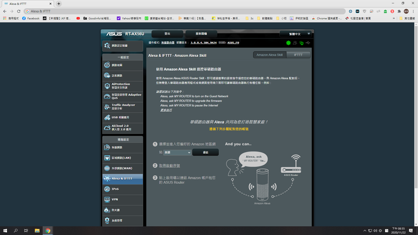Open File Explorer from the taskbar
The height and width of the screenshot is (235, 418).
tap(37, 230)
